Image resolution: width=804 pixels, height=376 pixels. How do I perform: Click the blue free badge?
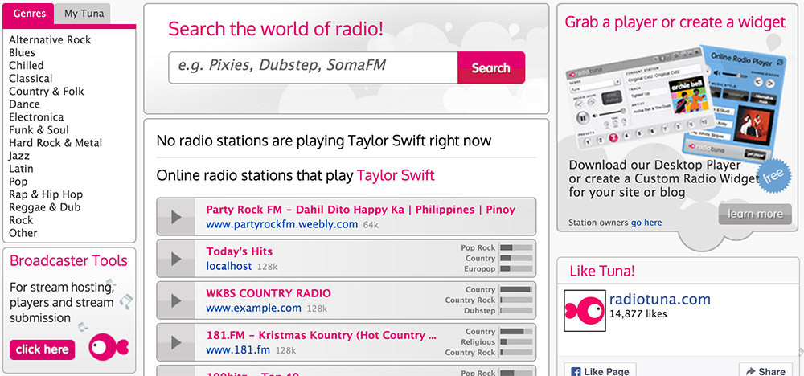tap(773, 176)
